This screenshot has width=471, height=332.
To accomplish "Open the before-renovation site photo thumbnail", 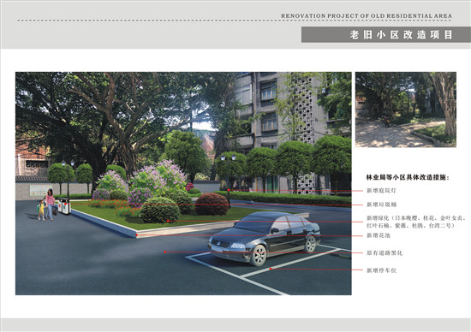I will [406, 110].
